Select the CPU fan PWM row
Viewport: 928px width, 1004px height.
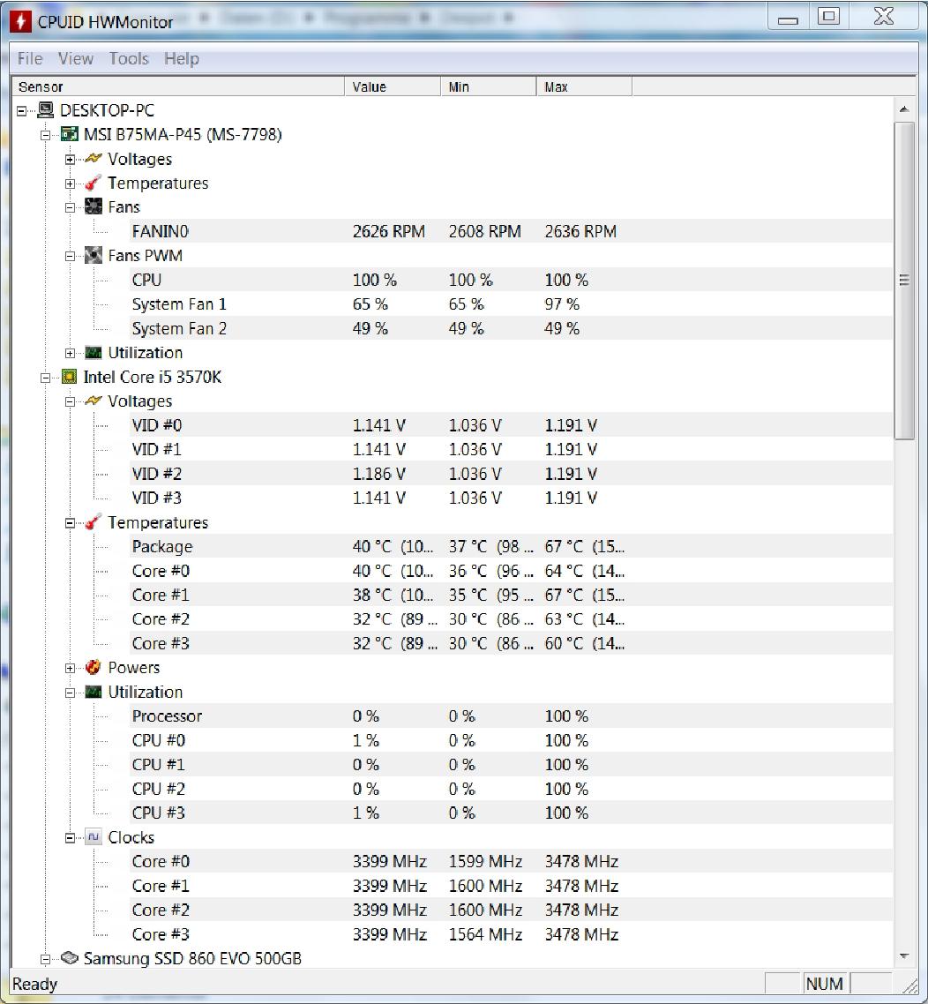[x=511, y=280]
